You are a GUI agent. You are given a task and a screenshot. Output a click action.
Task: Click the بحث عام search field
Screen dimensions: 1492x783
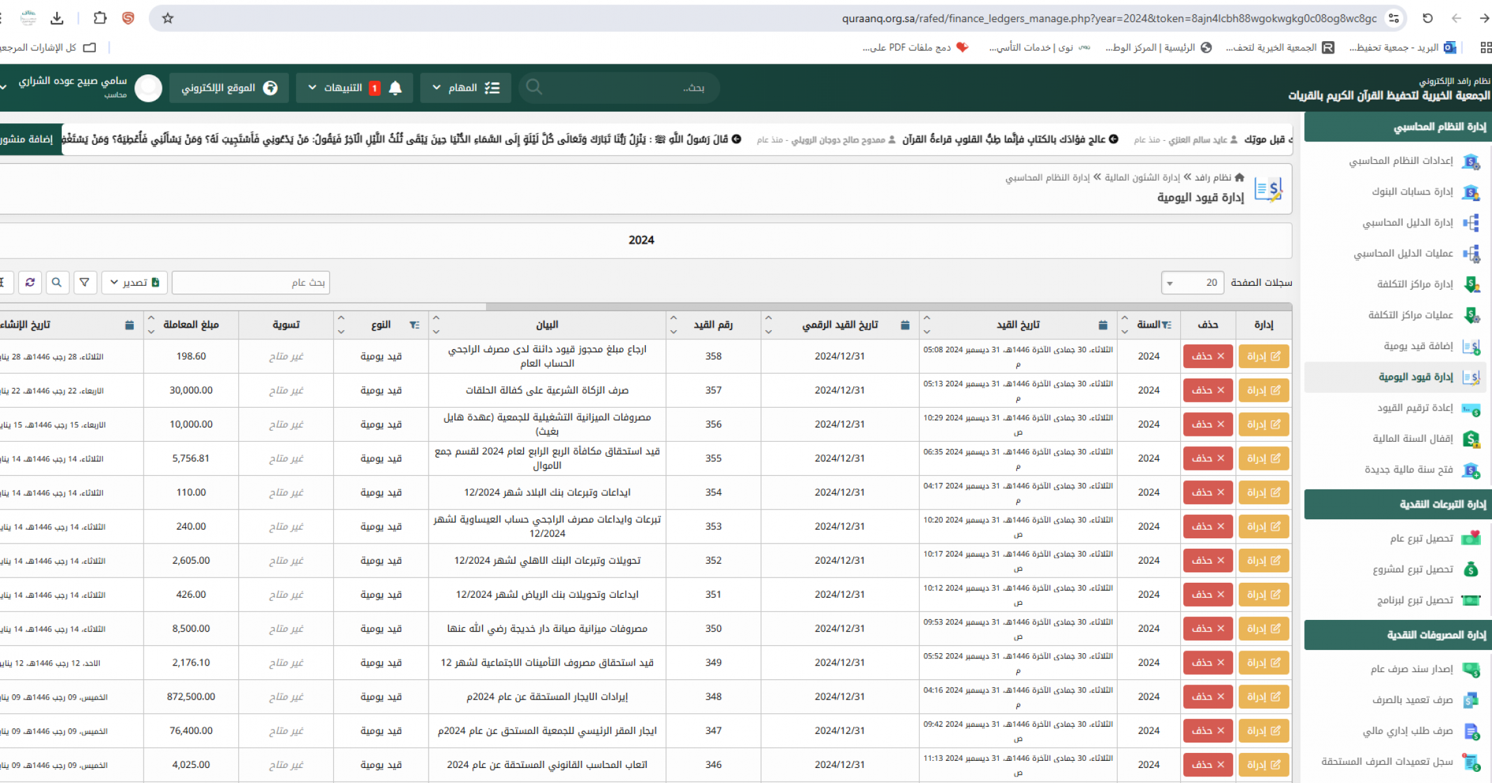(x=251, y=283)
